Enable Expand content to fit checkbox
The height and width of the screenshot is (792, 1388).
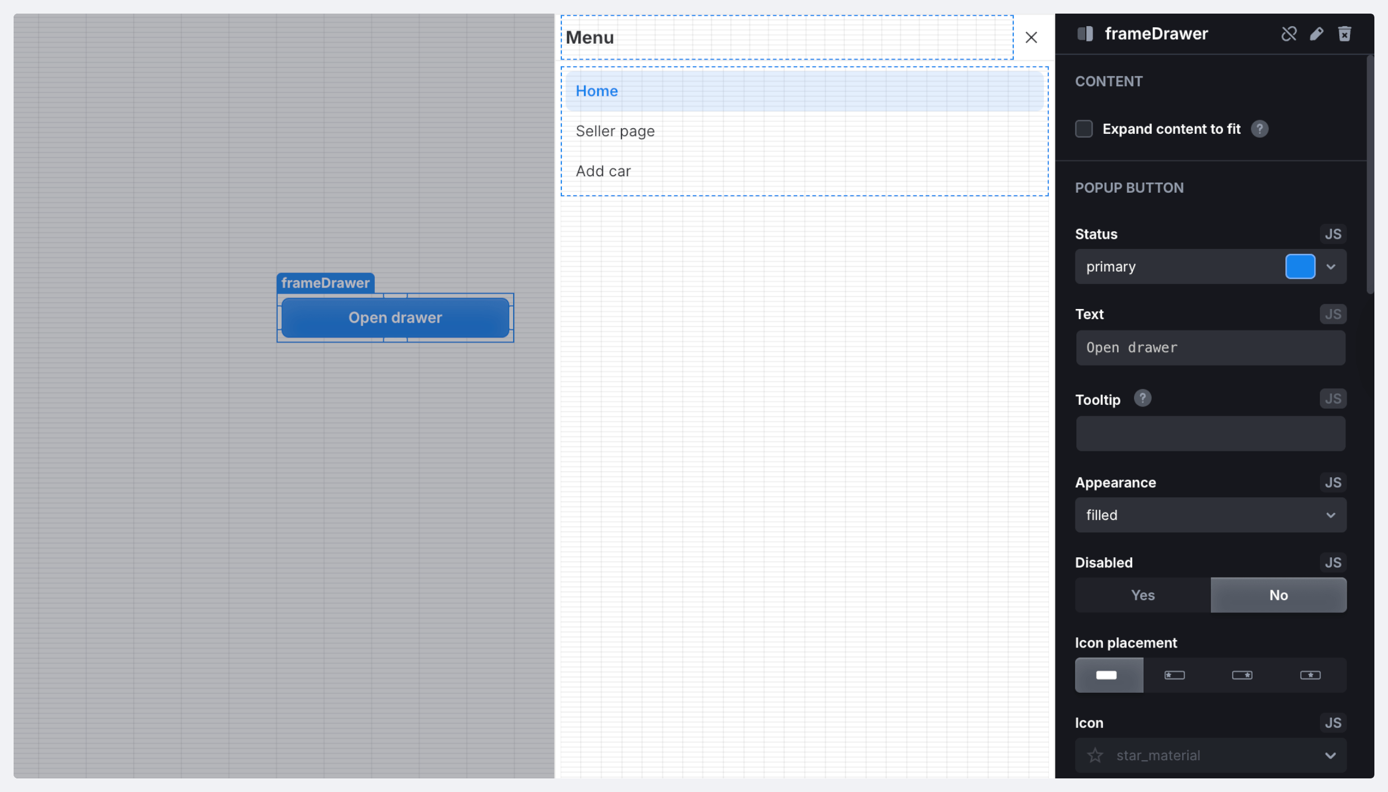click(x=1084, y=129)
